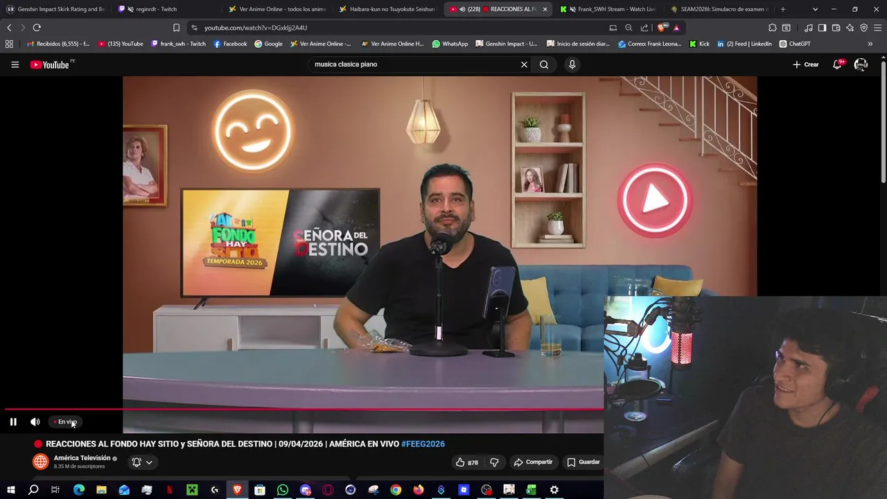Open YouTube notifications bell
887x499 pixels.
coord(837,64)
